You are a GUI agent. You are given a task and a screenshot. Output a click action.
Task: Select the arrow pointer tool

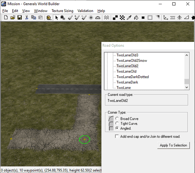[x=57, y=18]
